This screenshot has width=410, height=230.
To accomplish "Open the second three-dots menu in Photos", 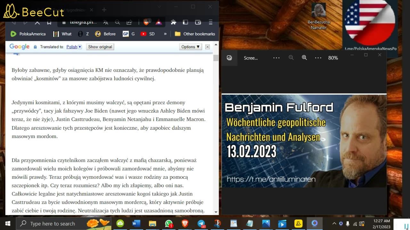I will tap(318, 58).
